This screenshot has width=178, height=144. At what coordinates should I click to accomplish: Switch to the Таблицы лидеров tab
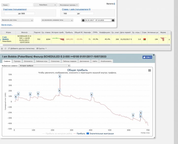pos(70,61)
